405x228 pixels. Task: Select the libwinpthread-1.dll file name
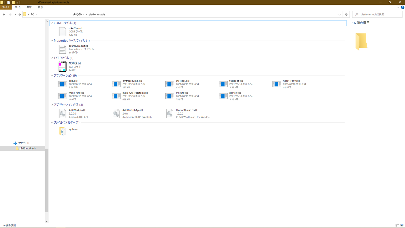[x=186, y=110]
